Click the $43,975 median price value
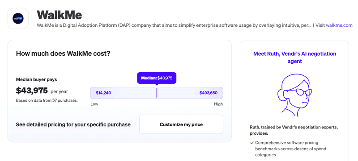 click(x=32, y=91)
